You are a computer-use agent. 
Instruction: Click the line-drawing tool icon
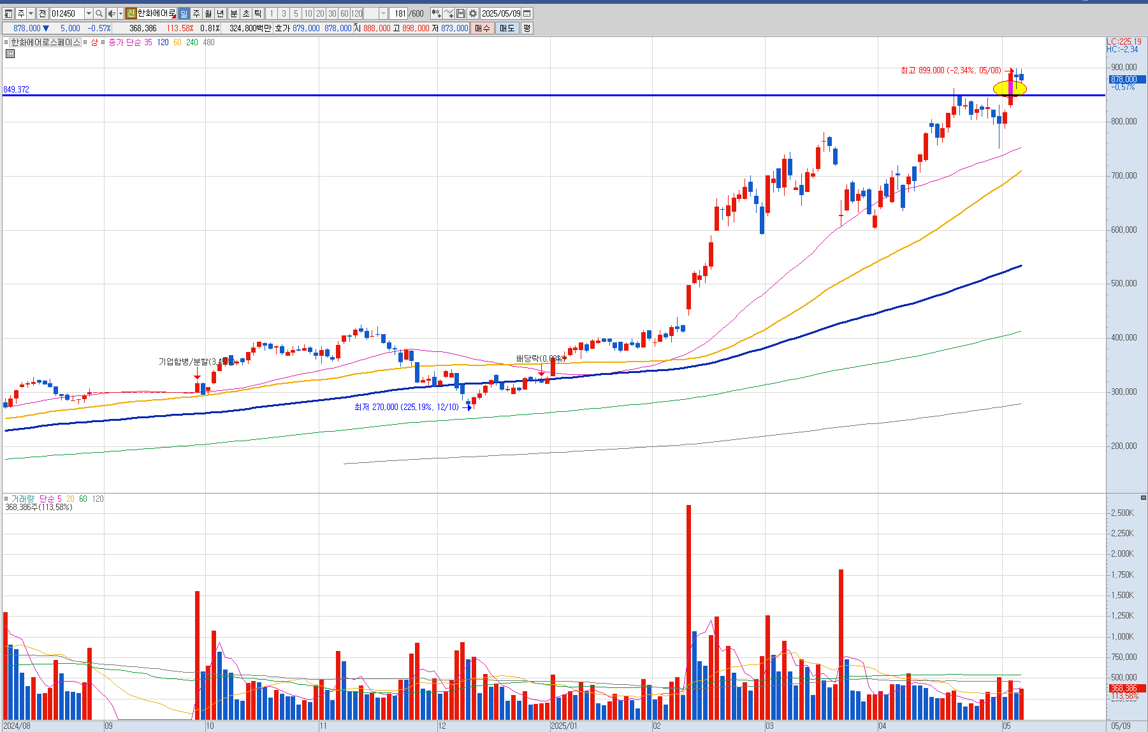449,13
